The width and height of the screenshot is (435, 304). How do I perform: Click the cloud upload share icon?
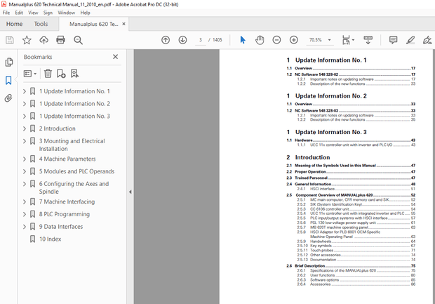click(43, 40)
